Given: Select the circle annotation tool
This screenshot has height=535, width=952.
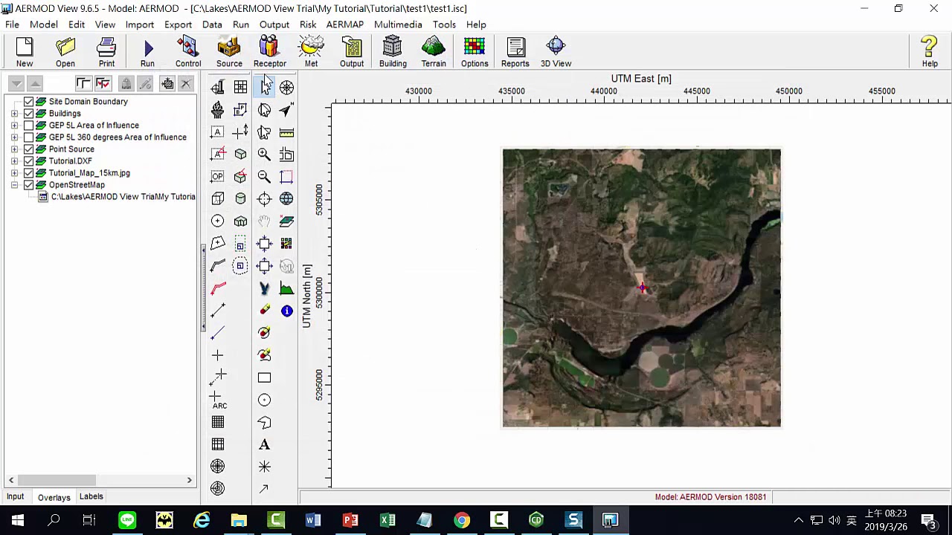Looking at the screenshot, I should point(264,400).
